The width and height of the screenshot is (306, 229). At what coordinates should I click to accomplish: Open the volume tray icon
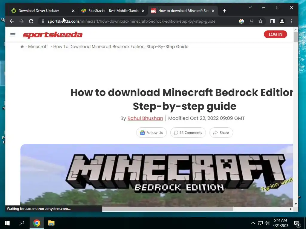click(267, 223)
